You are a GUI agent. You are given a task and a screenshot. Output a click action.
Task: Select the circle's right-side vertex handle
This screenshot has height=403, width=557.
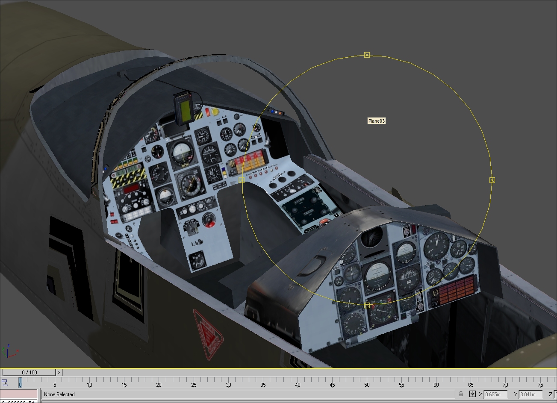(x=492, y=180)
